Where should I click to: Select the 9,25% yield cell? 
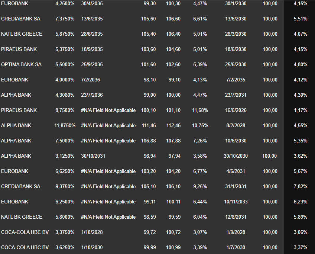point(200,187)
